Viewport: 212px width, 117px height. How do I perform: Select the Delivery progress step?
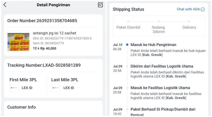pyautogui.click(x=189, y=27)
